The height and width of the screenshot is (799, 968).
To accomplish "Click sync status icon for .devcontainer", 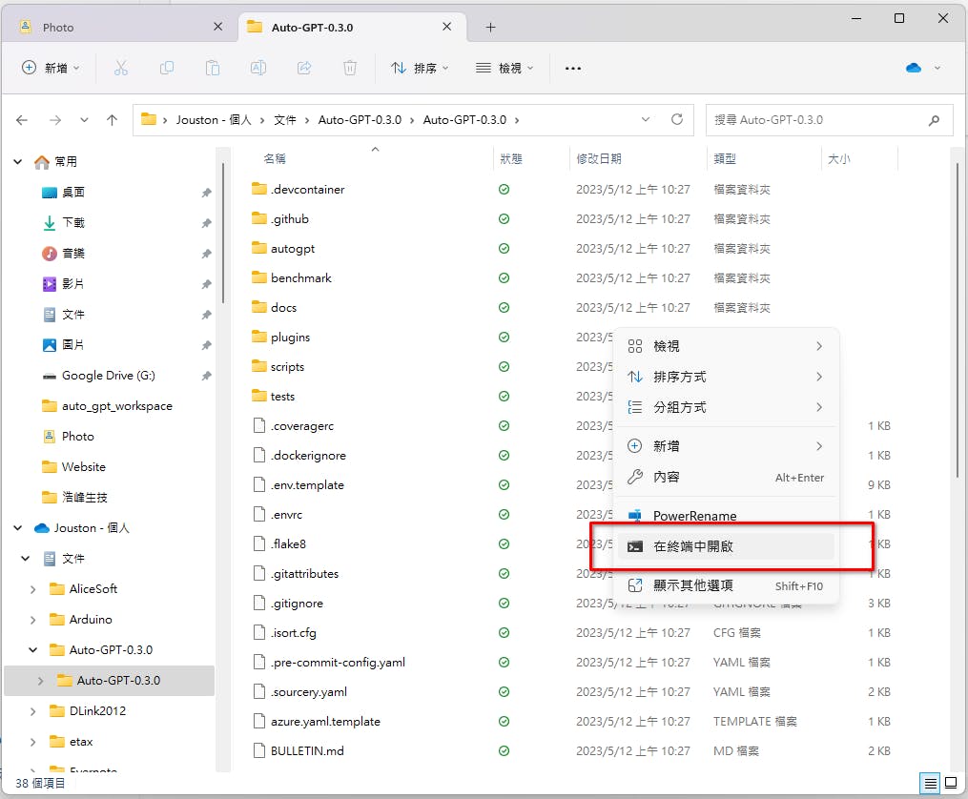I will pos(504,190).
